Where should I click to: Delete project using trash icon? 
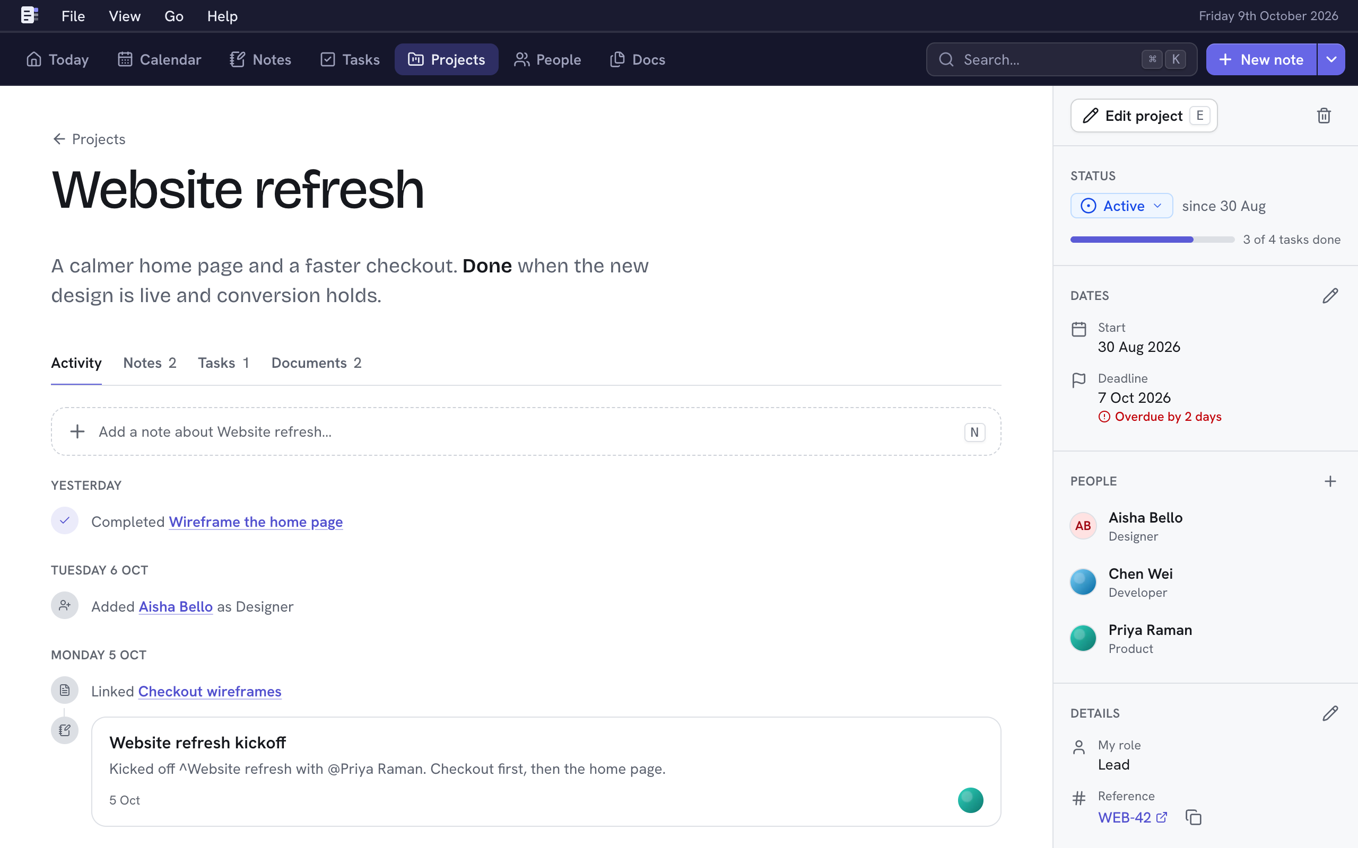[1324, 116]
